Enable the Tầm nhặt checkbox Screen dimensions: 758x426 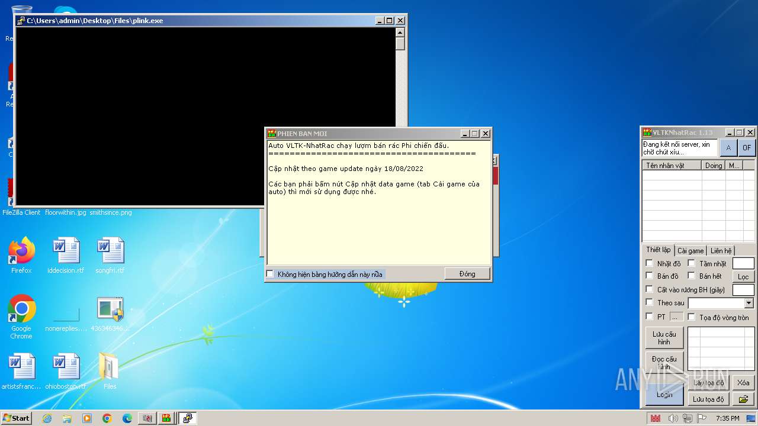[691, 263]
